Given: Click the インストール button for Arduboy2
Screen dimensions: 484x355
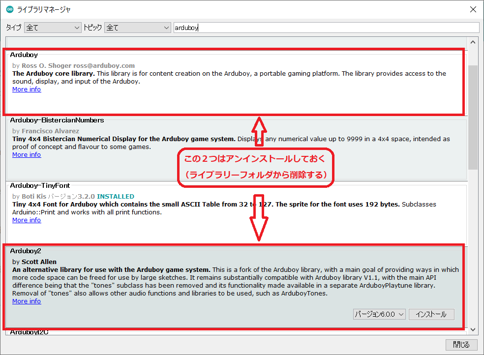Looking at the screenshot, I should pos(431,314).
